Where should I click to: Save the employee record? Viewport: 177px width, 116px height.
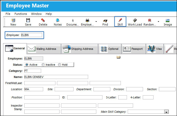pyautogui.click(x=28, y=22)
